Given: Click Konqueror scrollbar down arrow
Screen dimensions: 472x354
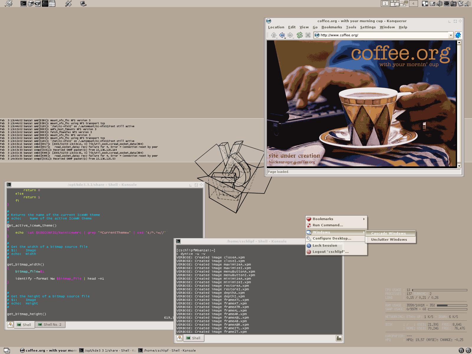Looking at the screenshot, I should [459, 166].
